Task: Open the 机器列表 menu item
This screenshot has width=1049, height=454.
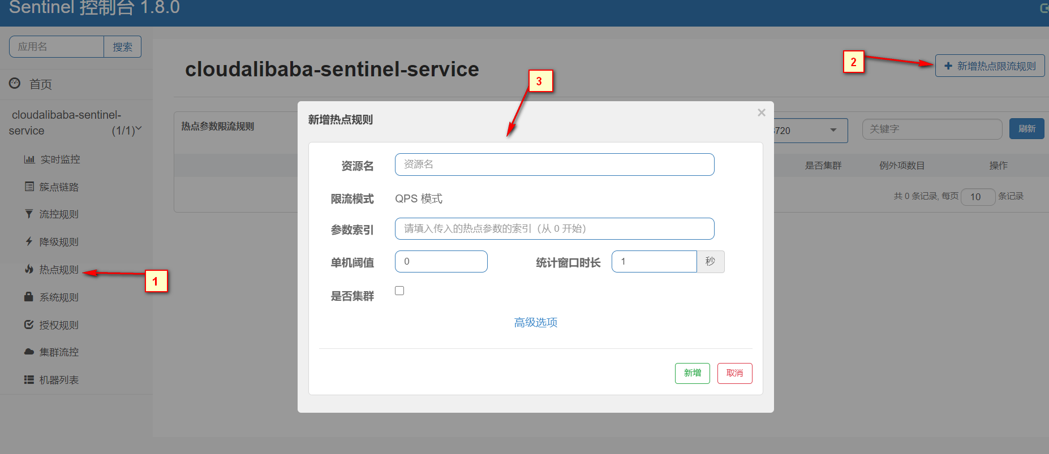Action: coord(59,380)
